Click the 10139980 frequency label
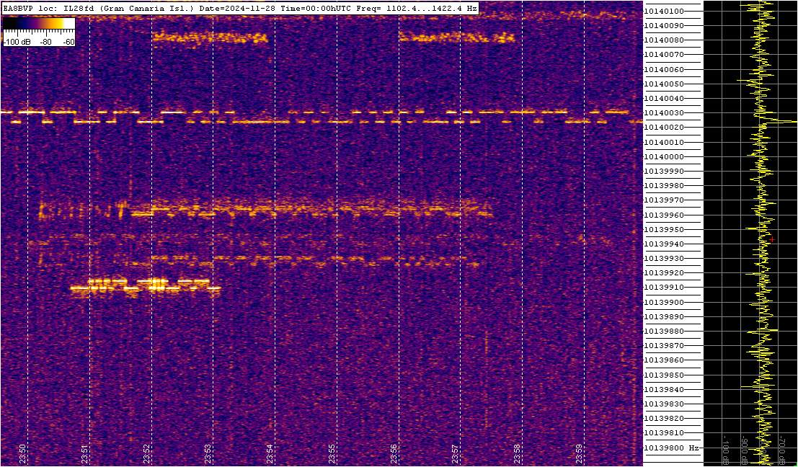 click(664, 186)
